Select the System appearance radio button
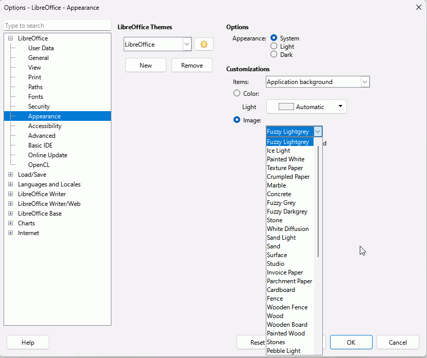The height and width of the screenshot is (358, 427). point(274,38)
